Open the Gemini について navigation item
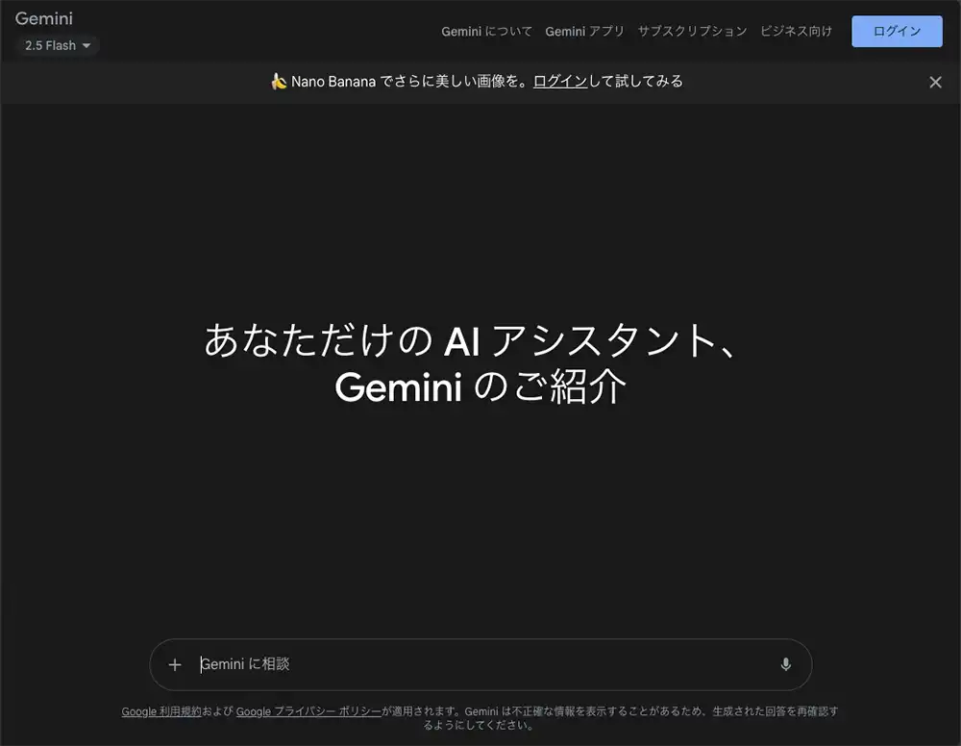This screenshot has width=961, height=746. (486, 31)
